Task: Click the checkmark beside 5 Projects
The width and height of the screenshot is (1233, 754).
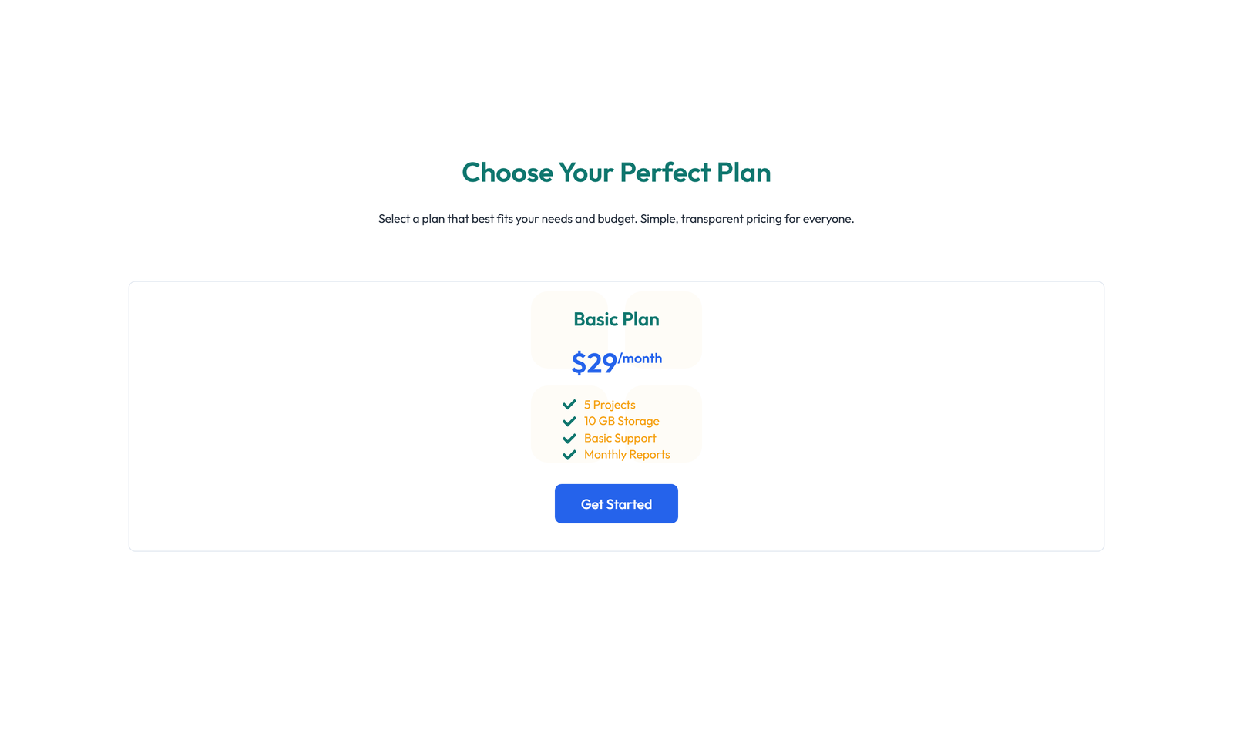Action: 569,404
